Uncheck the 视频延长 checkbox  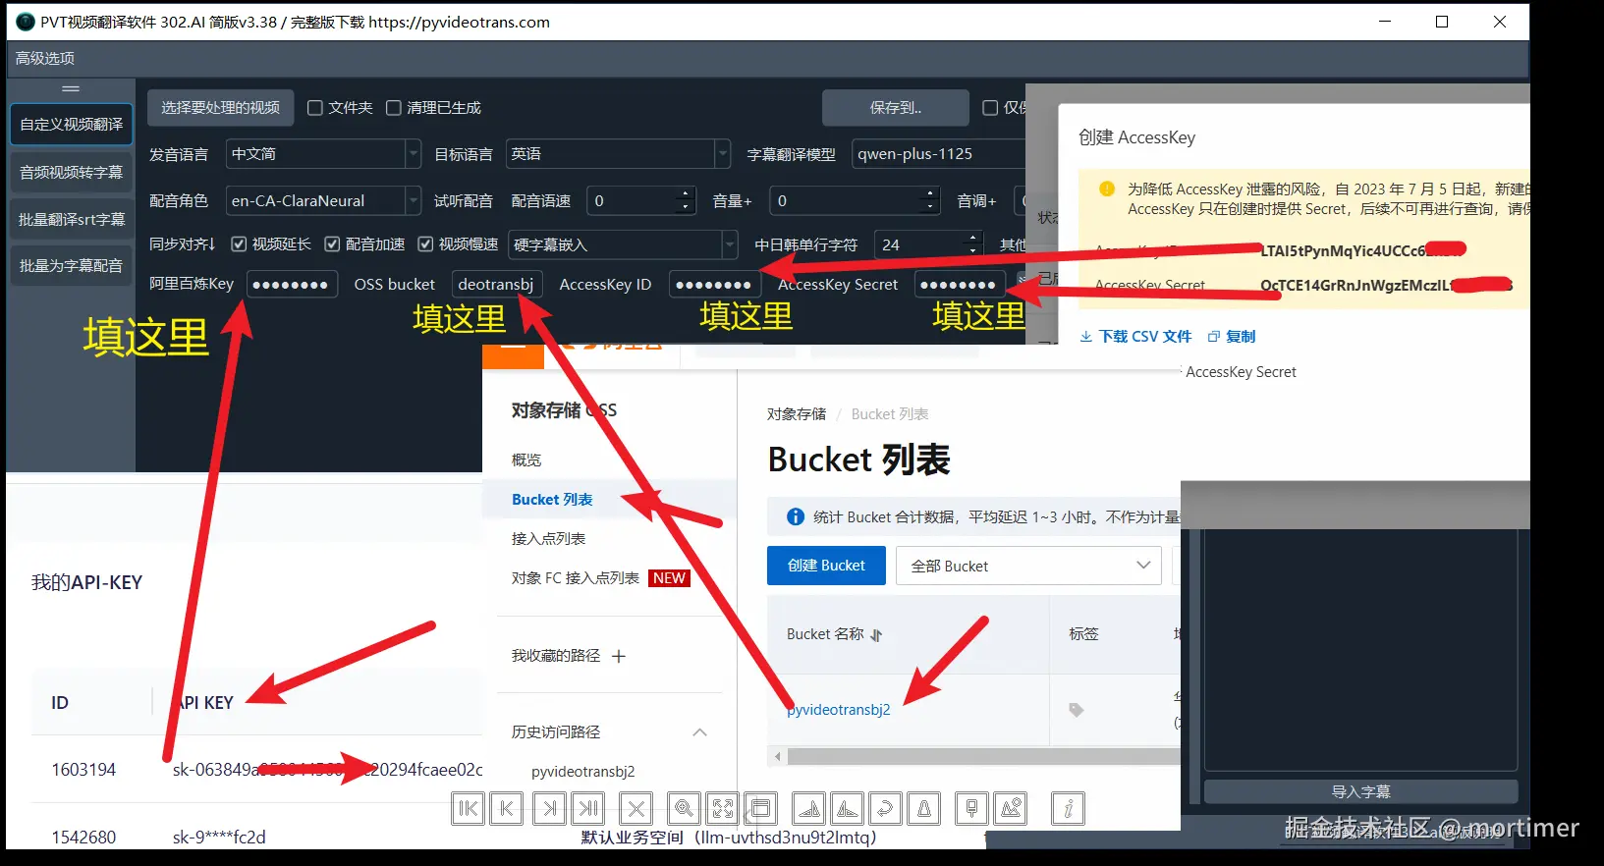239,244
